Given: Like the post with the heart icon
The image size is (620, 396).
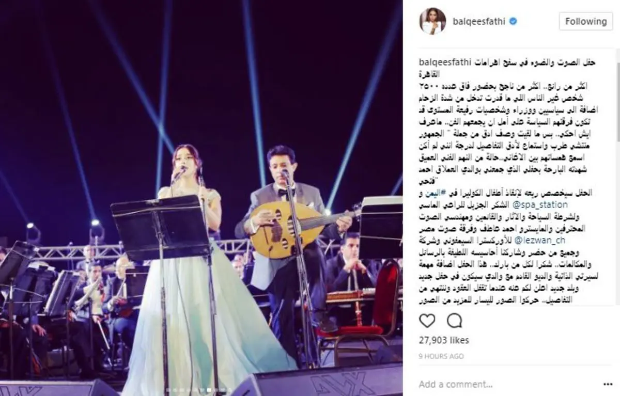Looking at the screenshot, I should click(x=427, y=321).
